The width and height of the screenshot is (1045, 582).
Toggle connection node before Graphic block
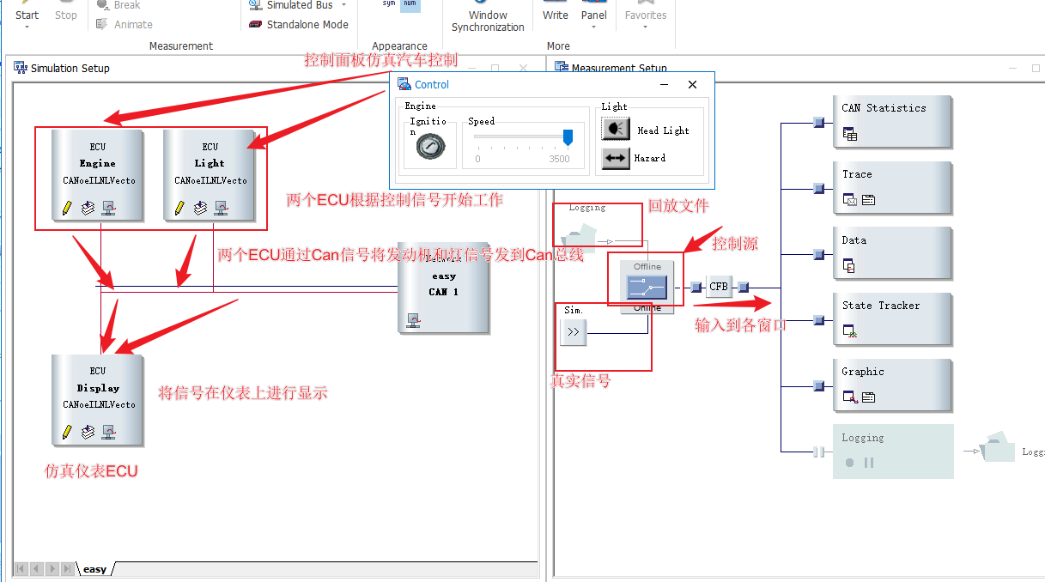pos(818,386)
